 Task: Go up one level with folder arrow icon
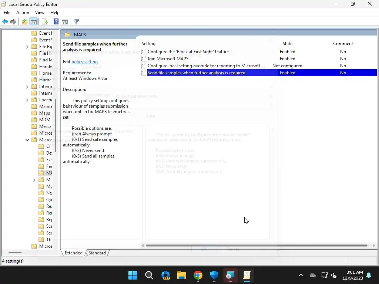[25, 22]
